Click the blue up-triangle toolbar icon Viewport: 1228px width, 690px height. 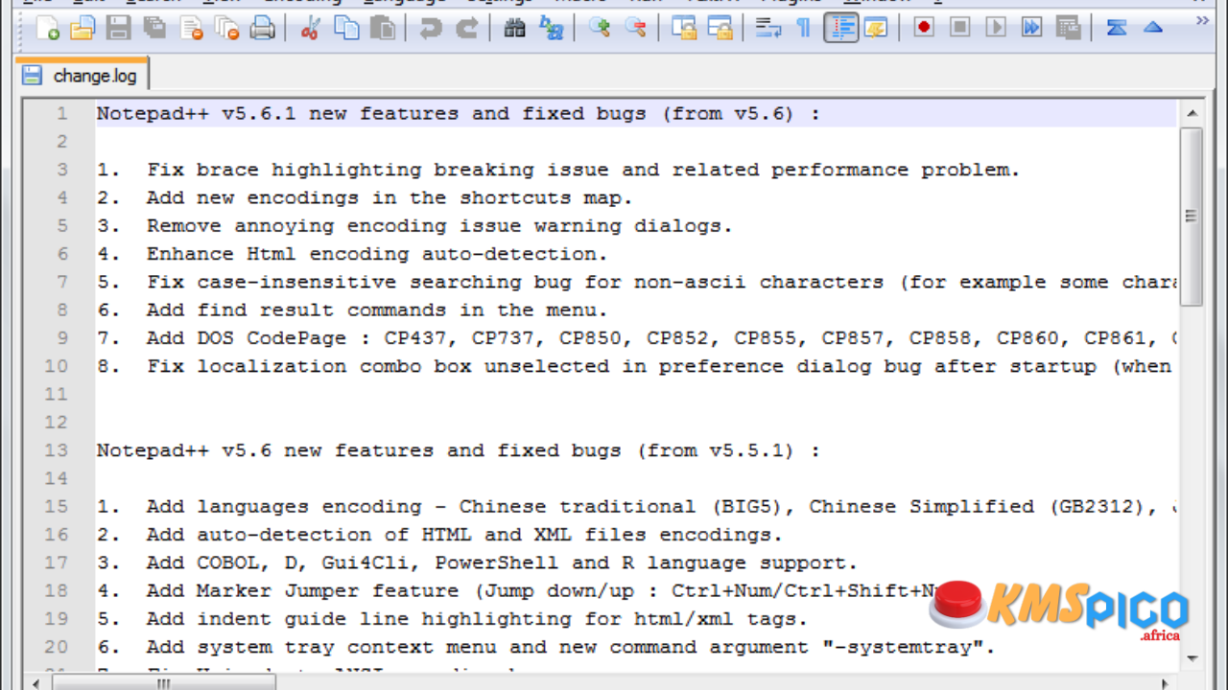click(1153, 28)
